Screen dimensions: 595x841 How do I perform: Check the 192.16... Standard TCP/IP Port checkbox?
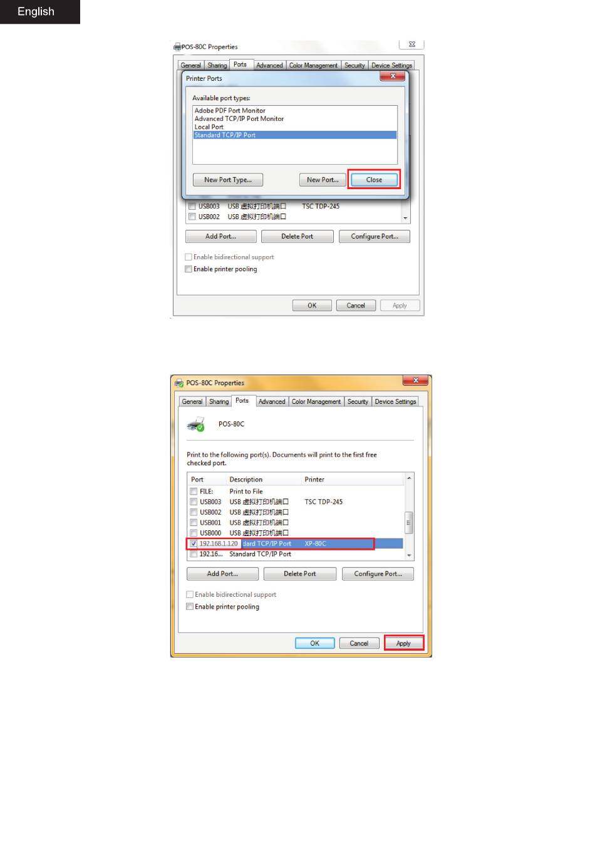(x=194, y=554)
